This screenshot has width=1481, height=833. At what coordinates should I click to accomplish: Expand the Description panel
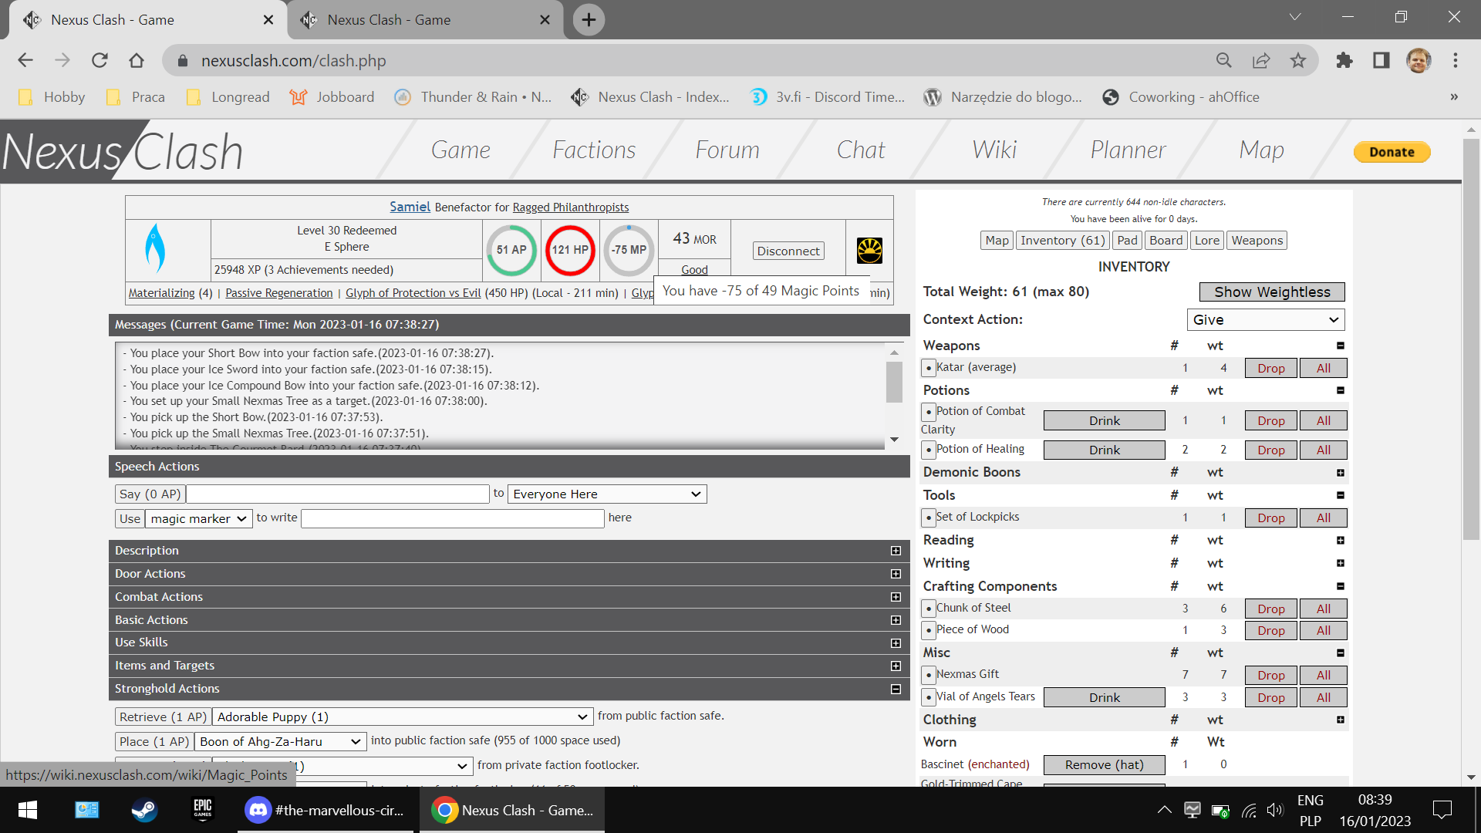tap(896, 551)
